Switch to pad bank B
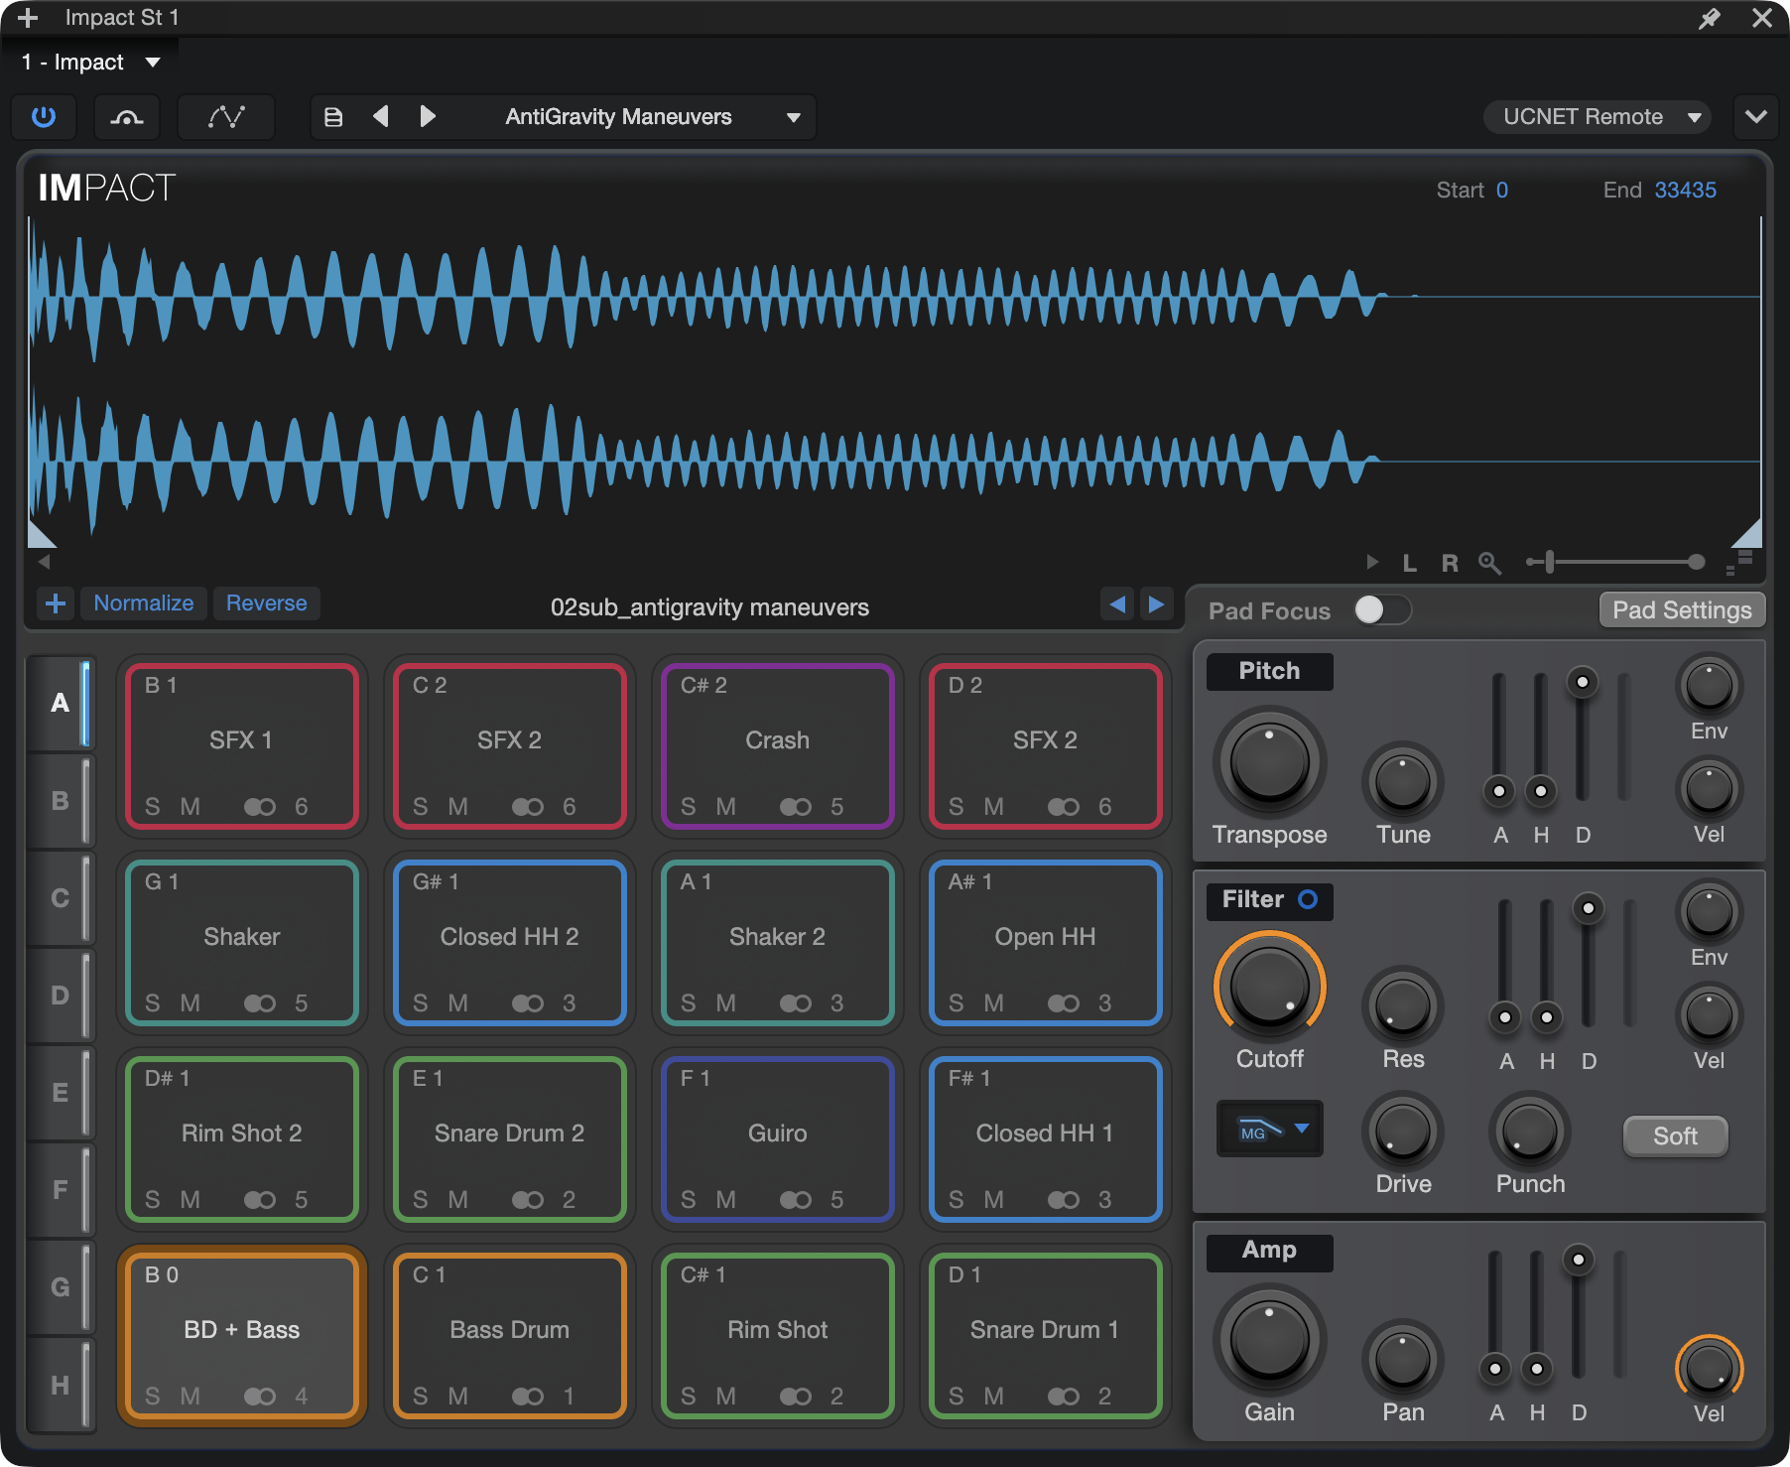Viewport: 1790px width, 1467px height. point(61,800)
